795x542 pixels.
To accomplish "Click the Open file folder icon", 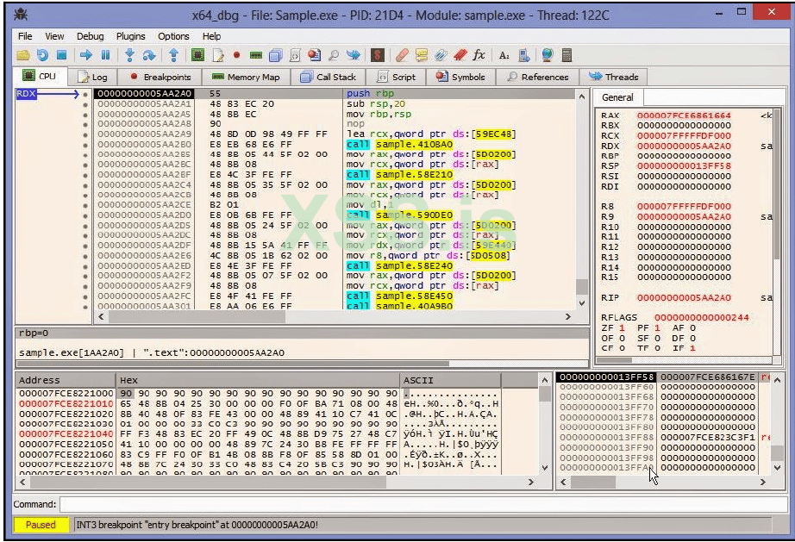I will click(x=23, y=55).
